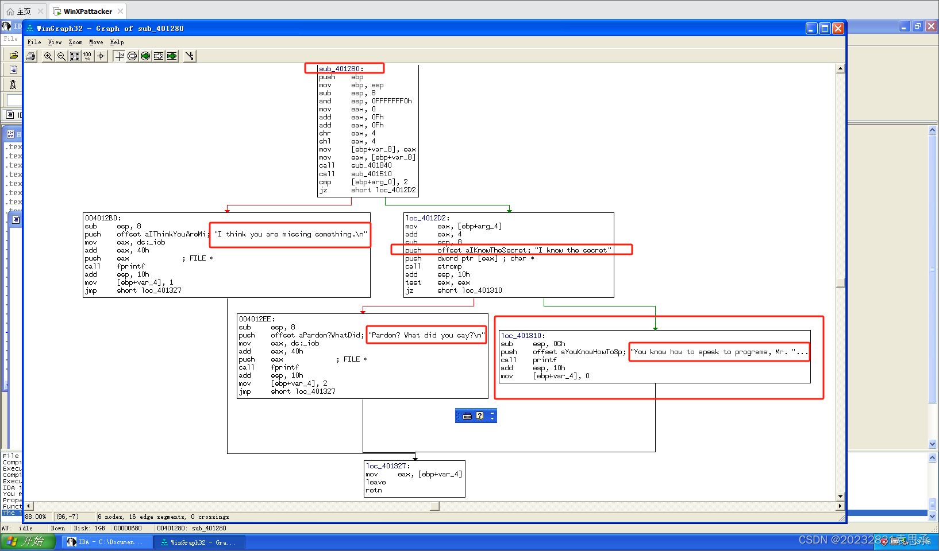This screenshot has width=939, height=551.
Task: Open the Move menu in WinGraph32
Action: [x=96, y=42]
